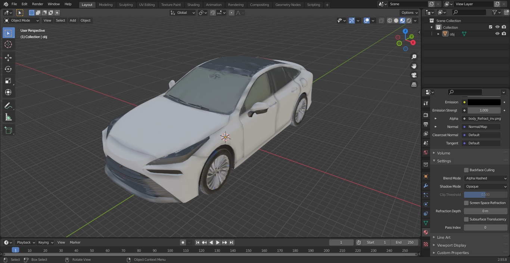
Task: Hide obj in viewport via eye icon
Action: (497, 34)
